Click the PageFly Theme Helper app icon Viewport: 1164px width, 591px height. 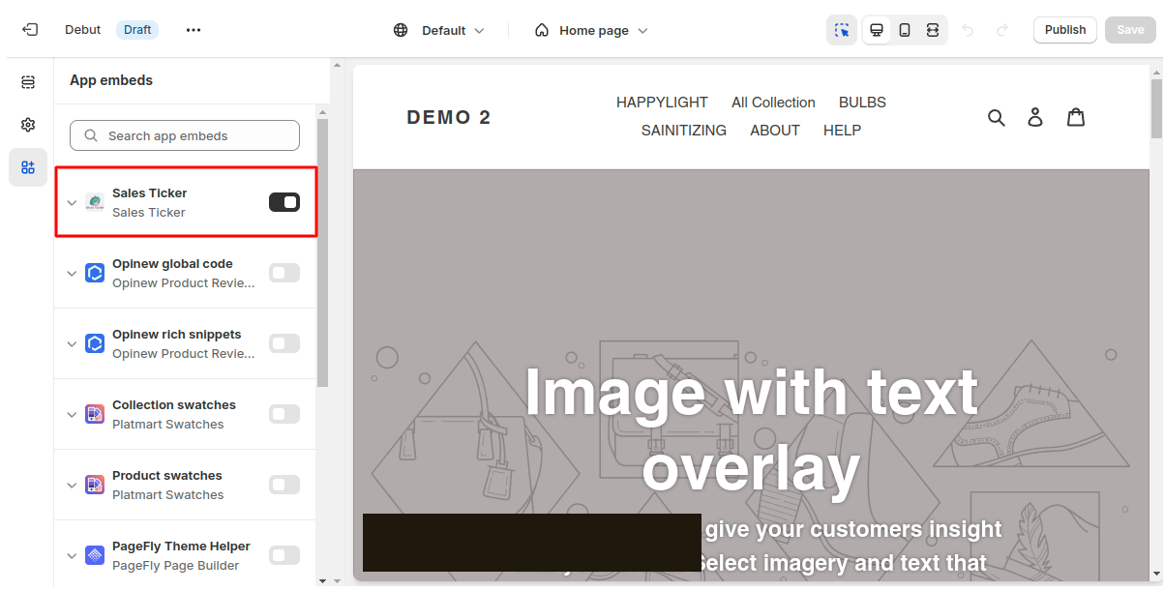coord(95,555)
